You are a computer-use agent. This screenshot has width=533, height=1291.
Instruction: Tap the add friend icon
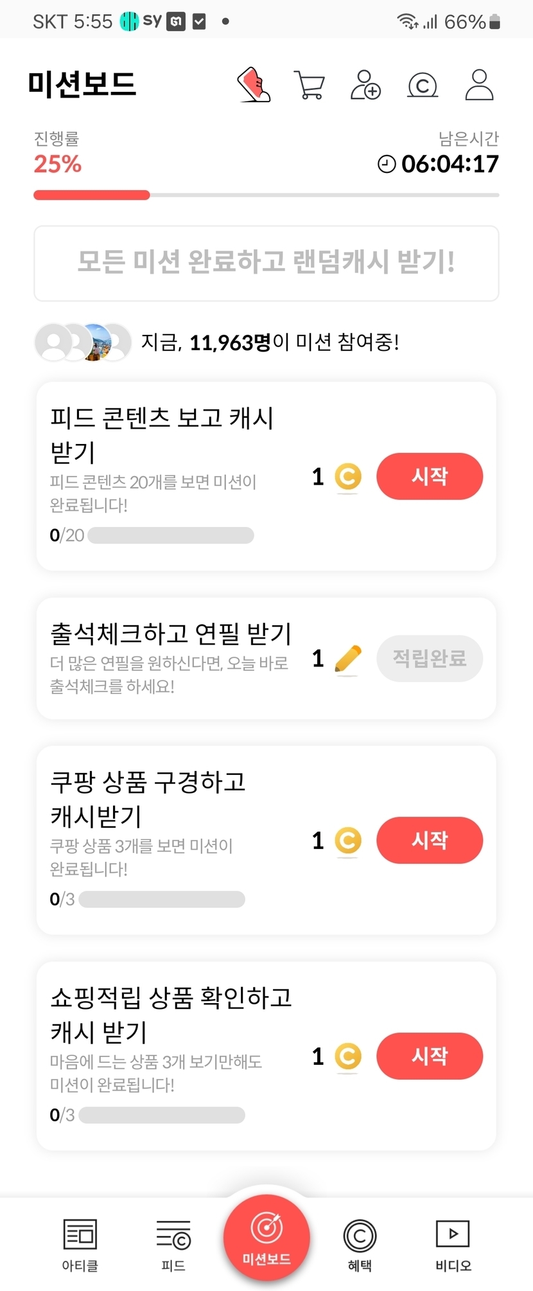pyautogui.click(x=365, y=85)
